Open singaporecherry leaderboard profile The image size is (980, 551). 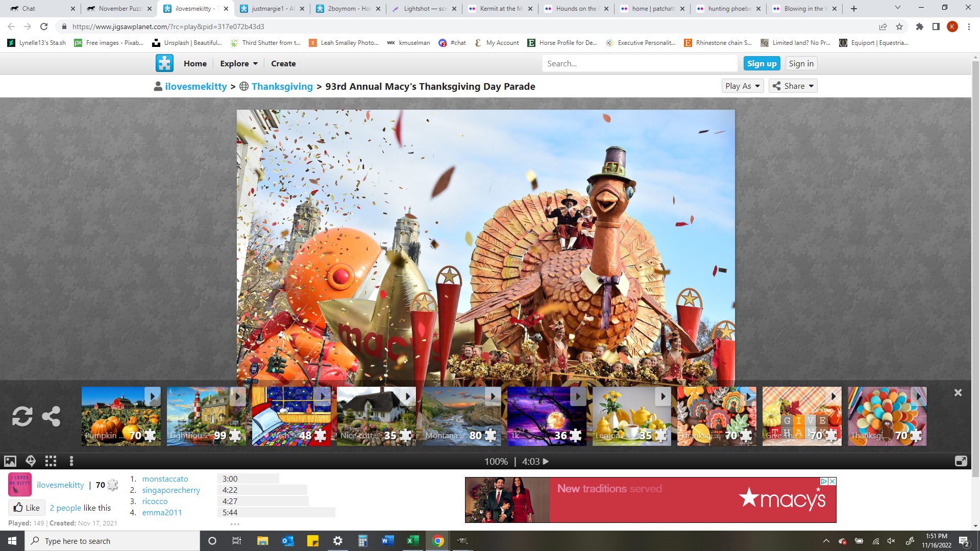coord(171,490)
